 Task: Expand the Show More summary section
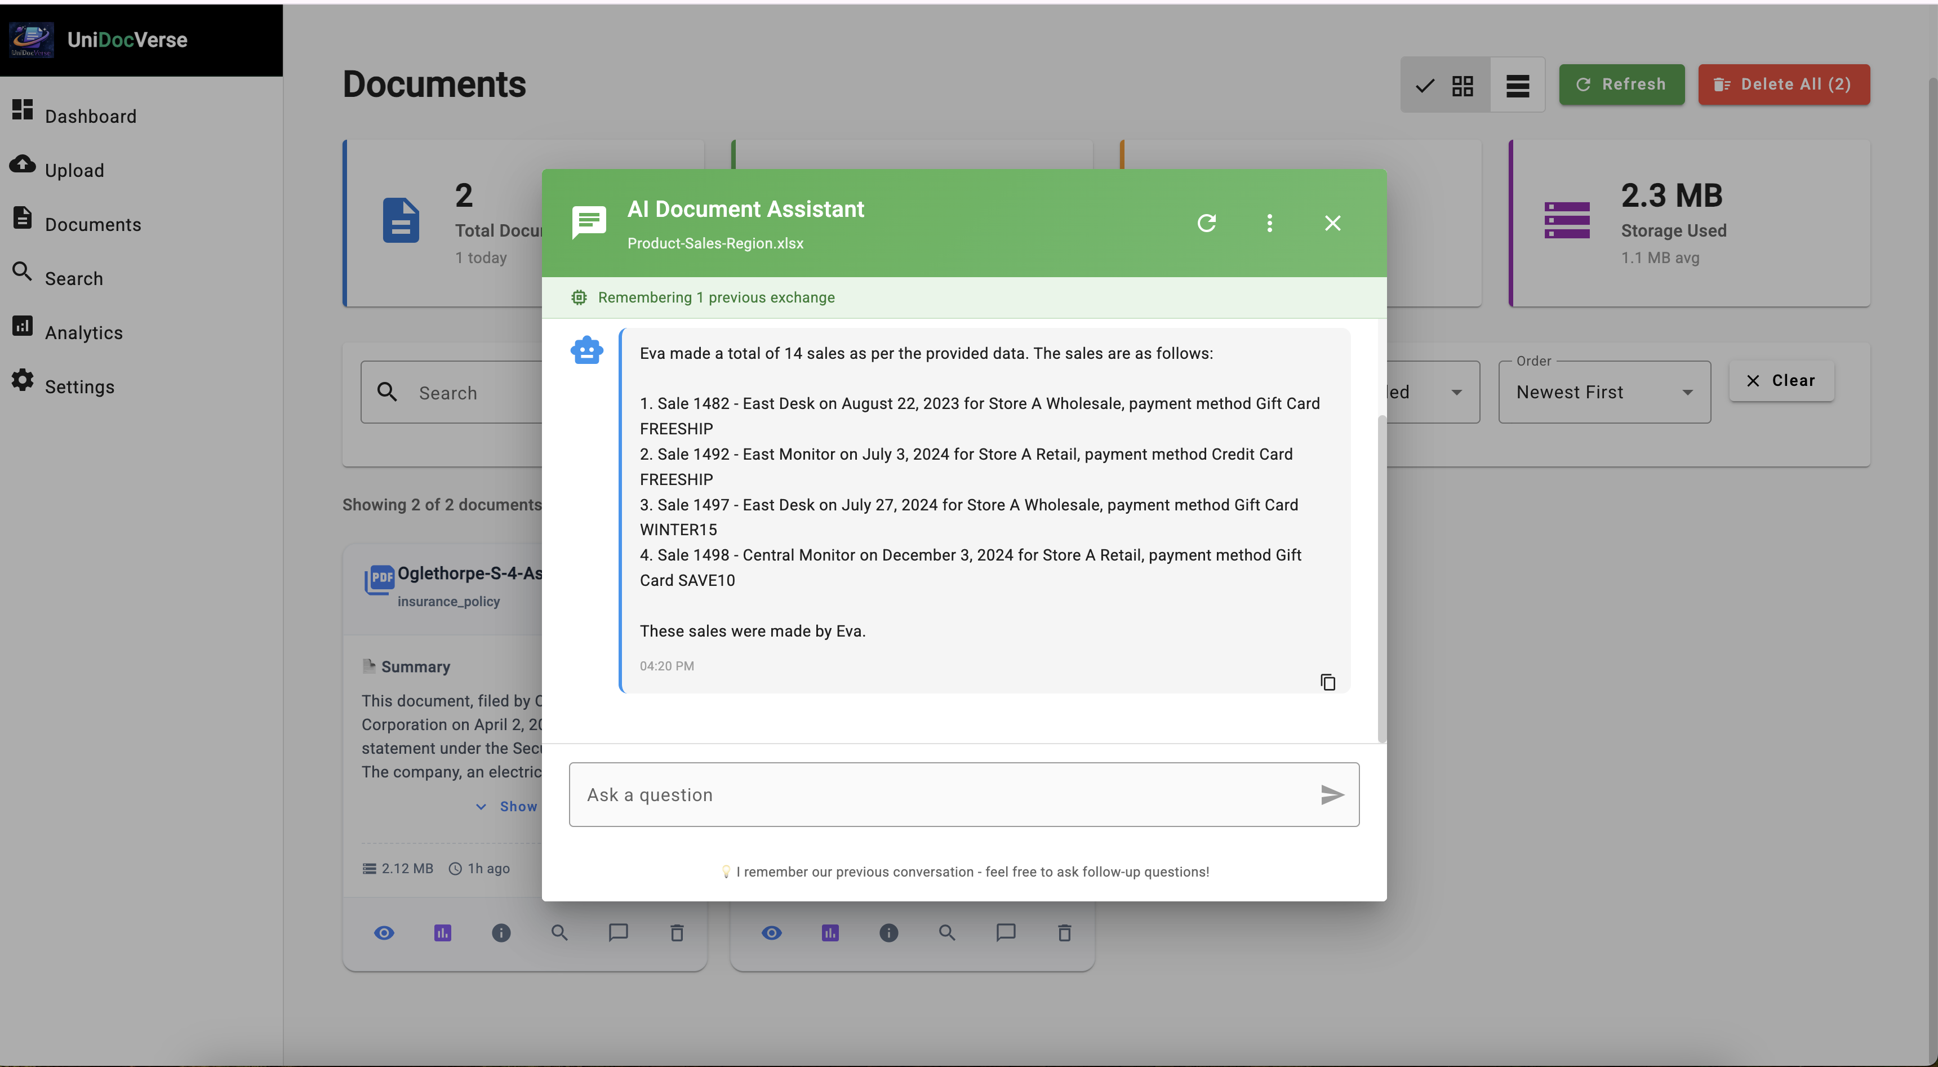[x=511, y=806]
